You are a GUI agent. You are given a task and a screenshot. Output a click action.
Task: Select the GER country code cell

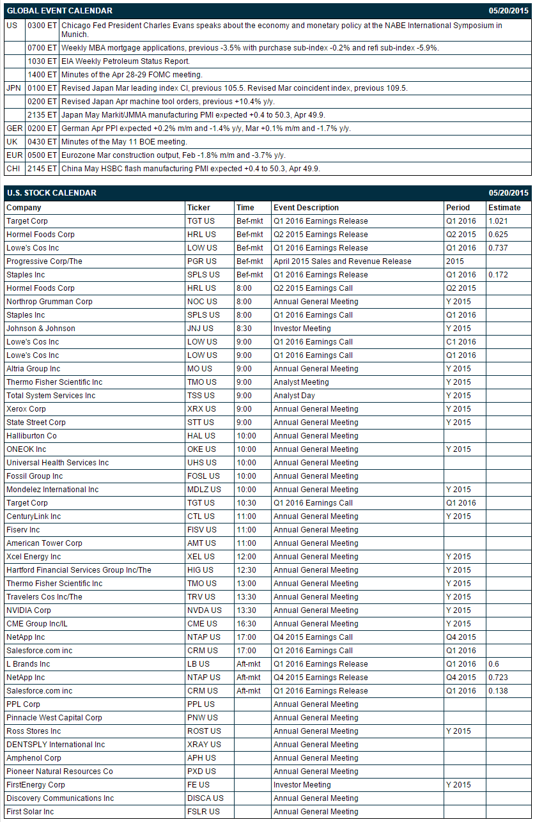tap(15, 128)
